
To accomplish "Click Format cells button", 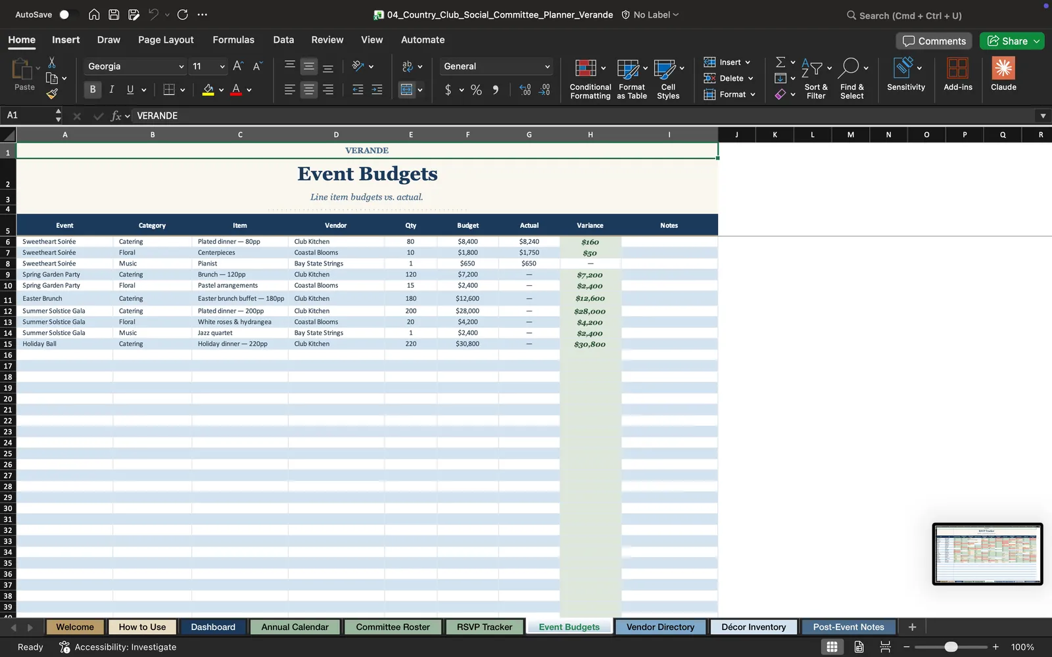I will [730, 95].
